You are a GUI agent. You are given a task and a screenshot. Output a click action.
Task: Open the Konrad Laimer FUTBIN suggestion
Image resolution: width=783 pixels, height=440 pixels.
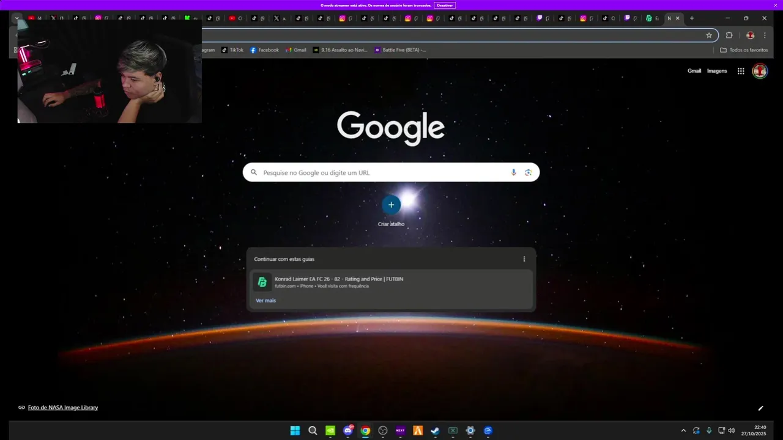pos(391,282)
